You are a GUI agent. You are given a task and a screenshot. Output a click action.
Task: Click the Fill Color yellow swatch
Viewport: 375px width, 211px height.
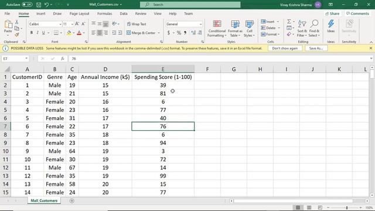(69, 33)
